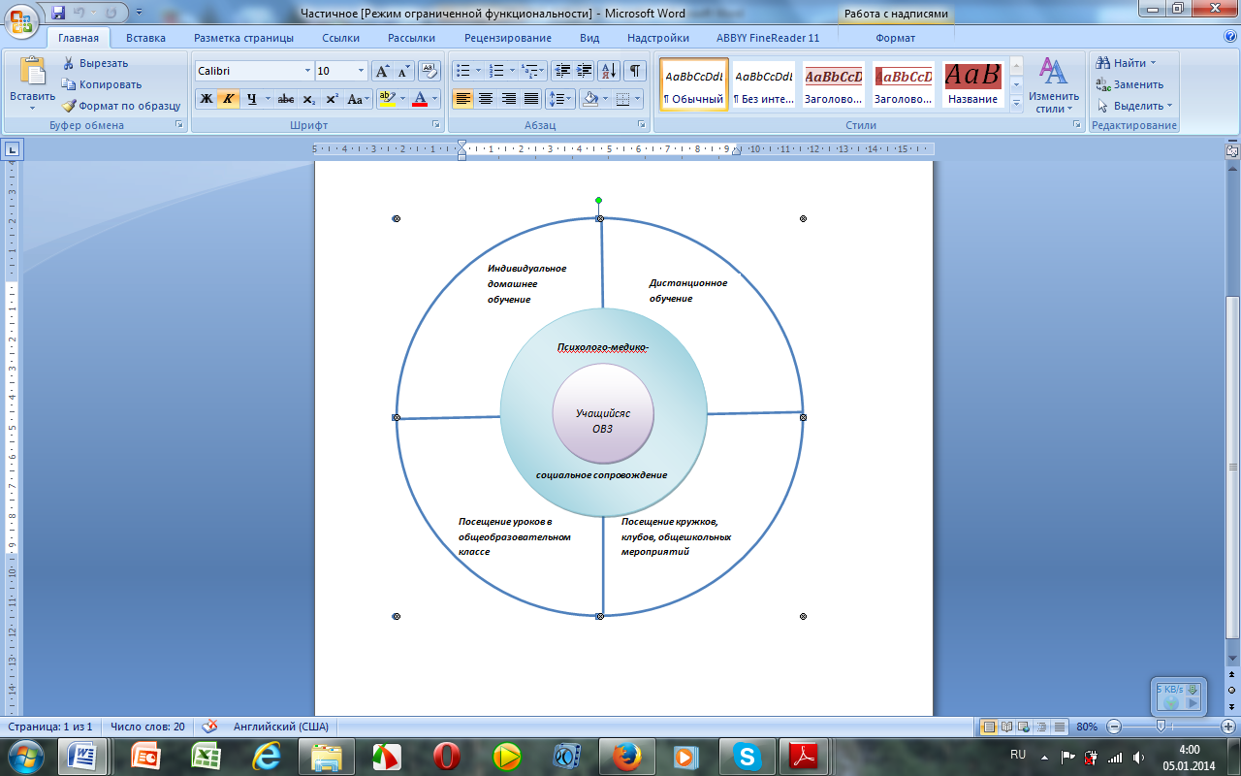Click language Английский (США) in status bar
Screen dimensions: 1241x776
point(280,726)
